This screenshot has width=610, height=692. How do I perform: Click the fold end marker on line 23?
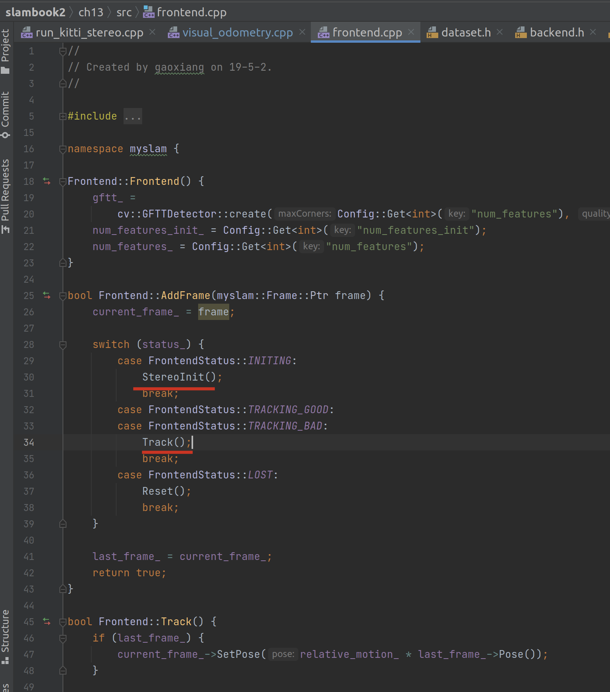point(63,263)
